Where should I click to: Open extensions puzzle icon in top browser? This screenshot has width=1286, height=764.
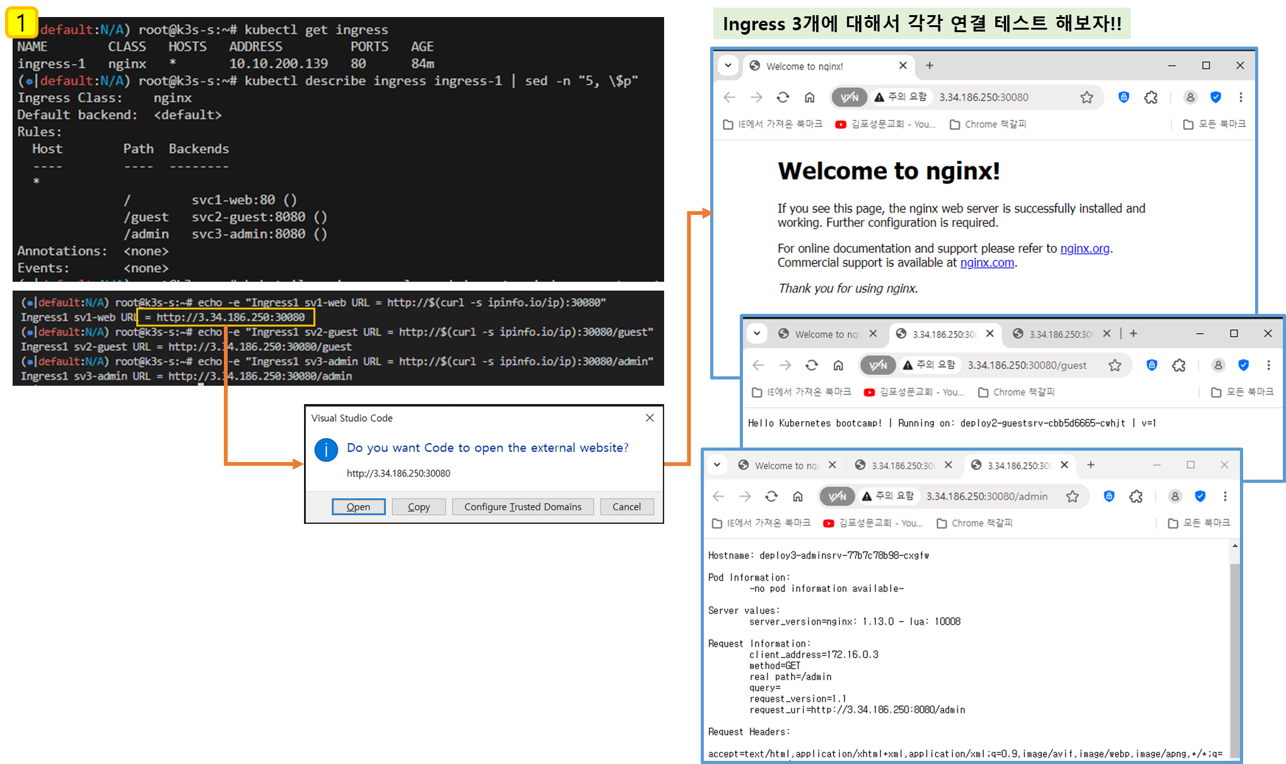[1151, 97]
